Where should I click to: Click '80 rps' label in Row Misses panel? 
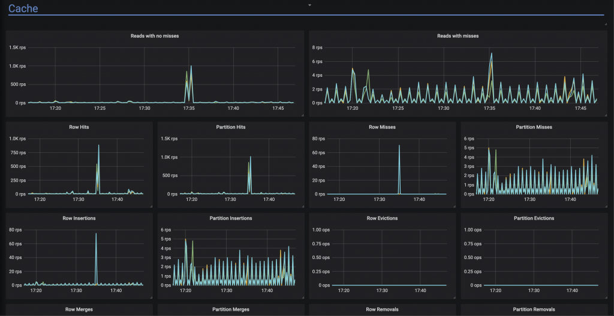320,139
